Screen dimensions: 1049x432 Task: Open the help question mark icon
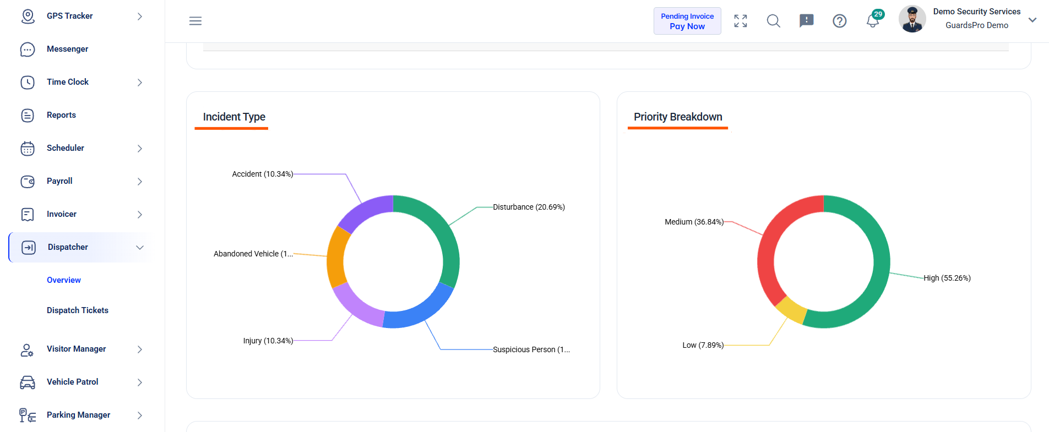click(840, 21)
